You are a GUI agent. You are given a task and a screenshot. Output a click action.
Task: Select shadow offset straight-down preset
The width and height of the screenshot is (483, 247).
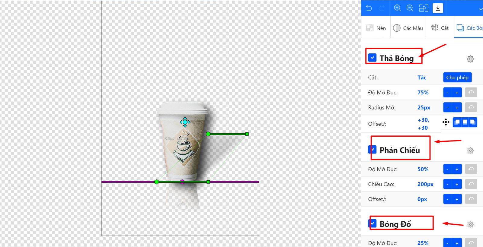point(465,122)
